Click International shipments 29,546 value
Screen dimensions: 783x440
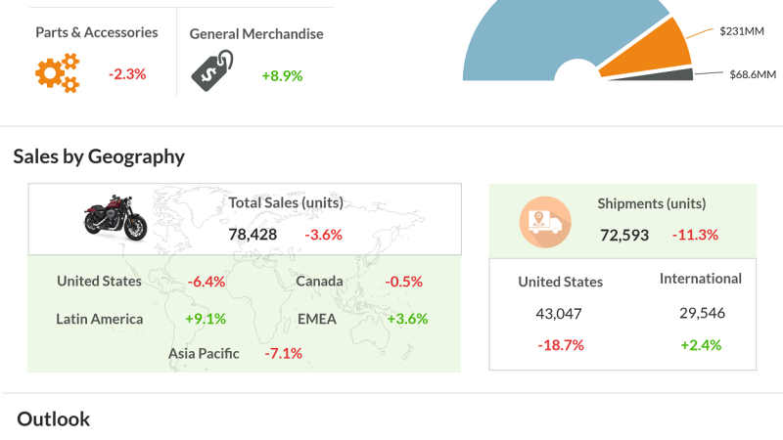(x=701, y=313)
